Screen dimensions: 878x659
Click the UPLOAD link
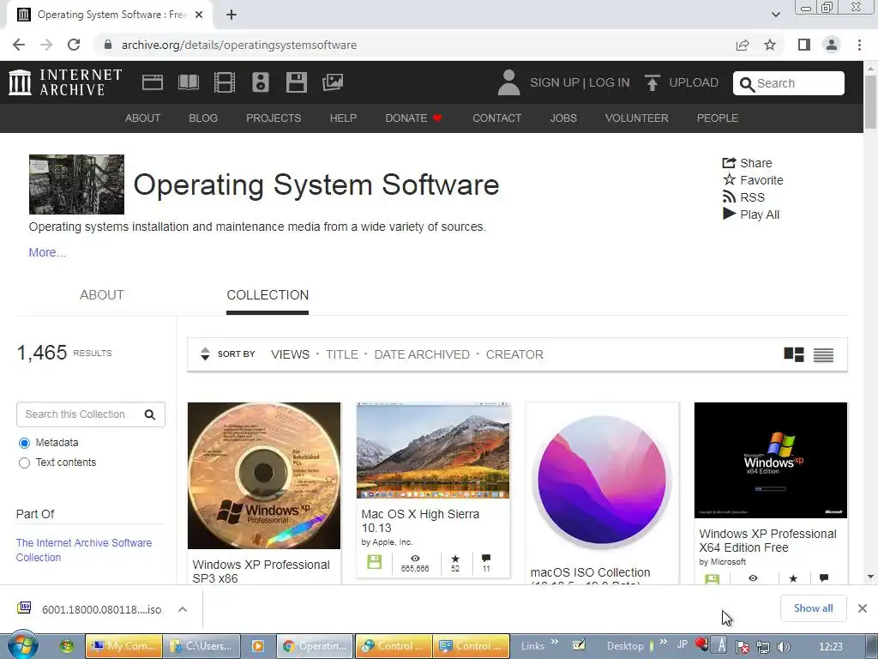693,83
